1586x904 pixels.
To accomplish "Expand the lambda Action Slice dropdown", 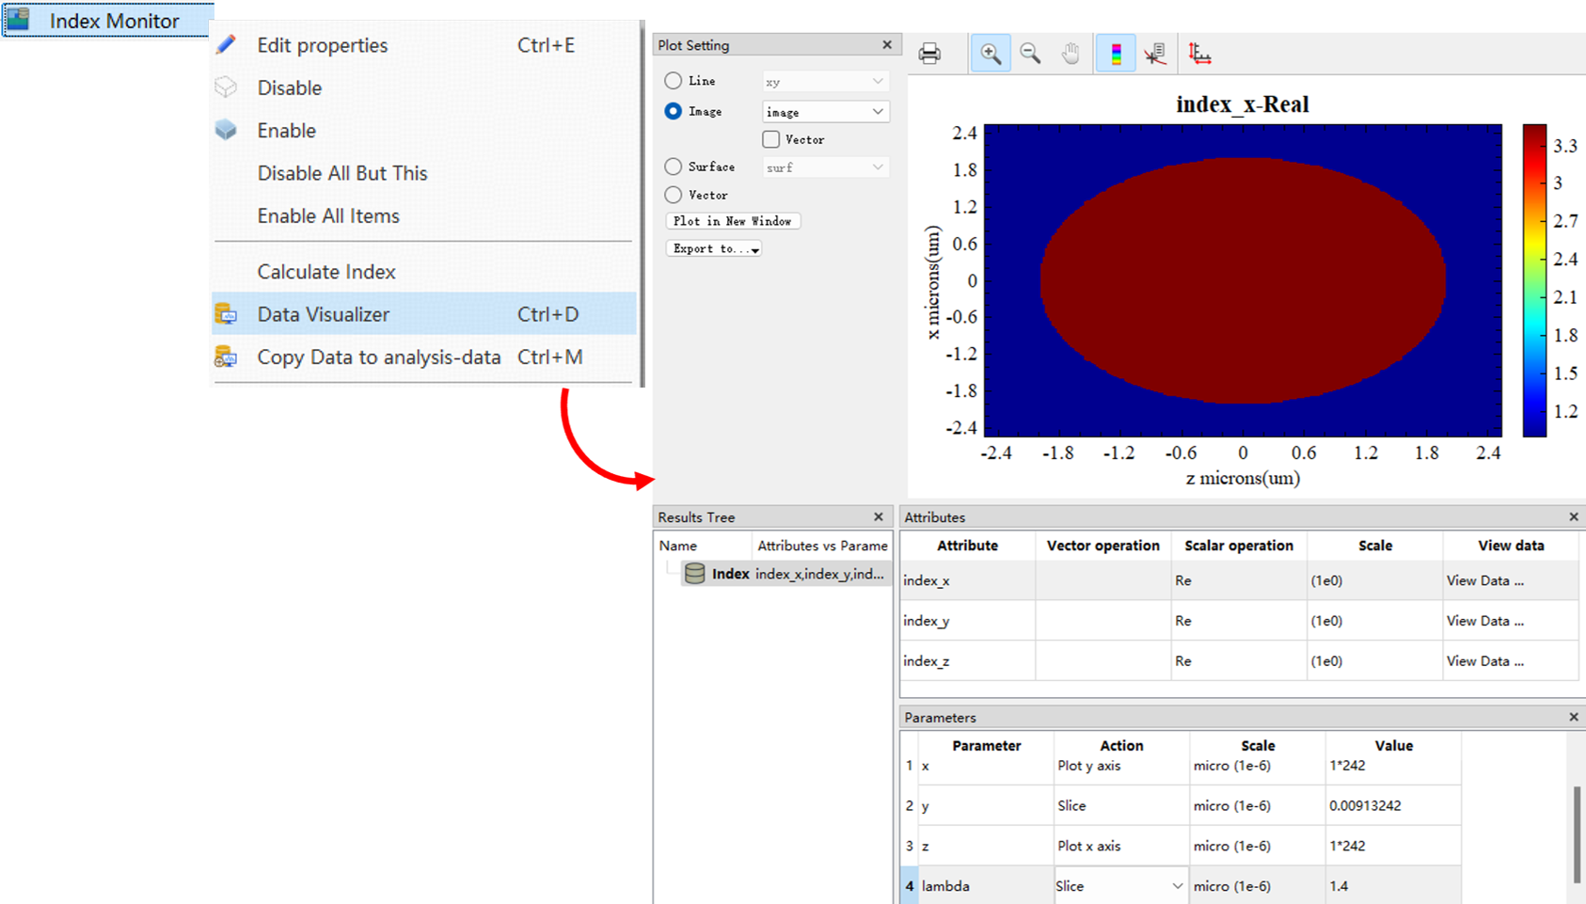I will [1177, 886].
